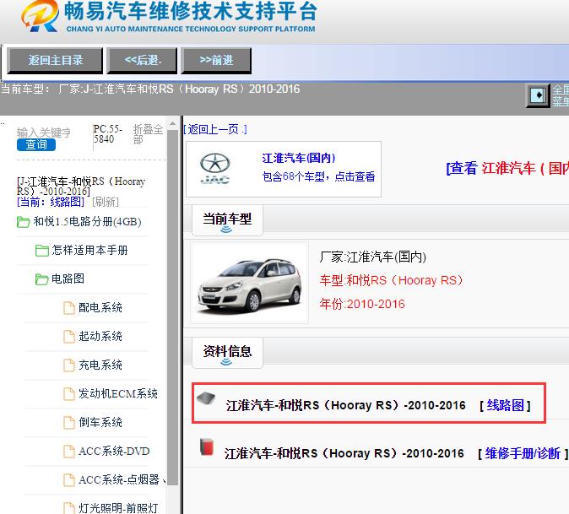Click the text 车型:和悦RS（Hooray RS）

[x=391, y=280]
